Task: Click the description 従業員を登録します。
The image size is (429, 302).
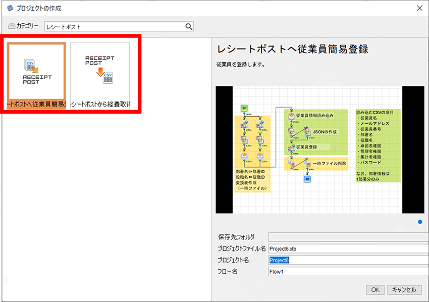Action: coord(240,65)
